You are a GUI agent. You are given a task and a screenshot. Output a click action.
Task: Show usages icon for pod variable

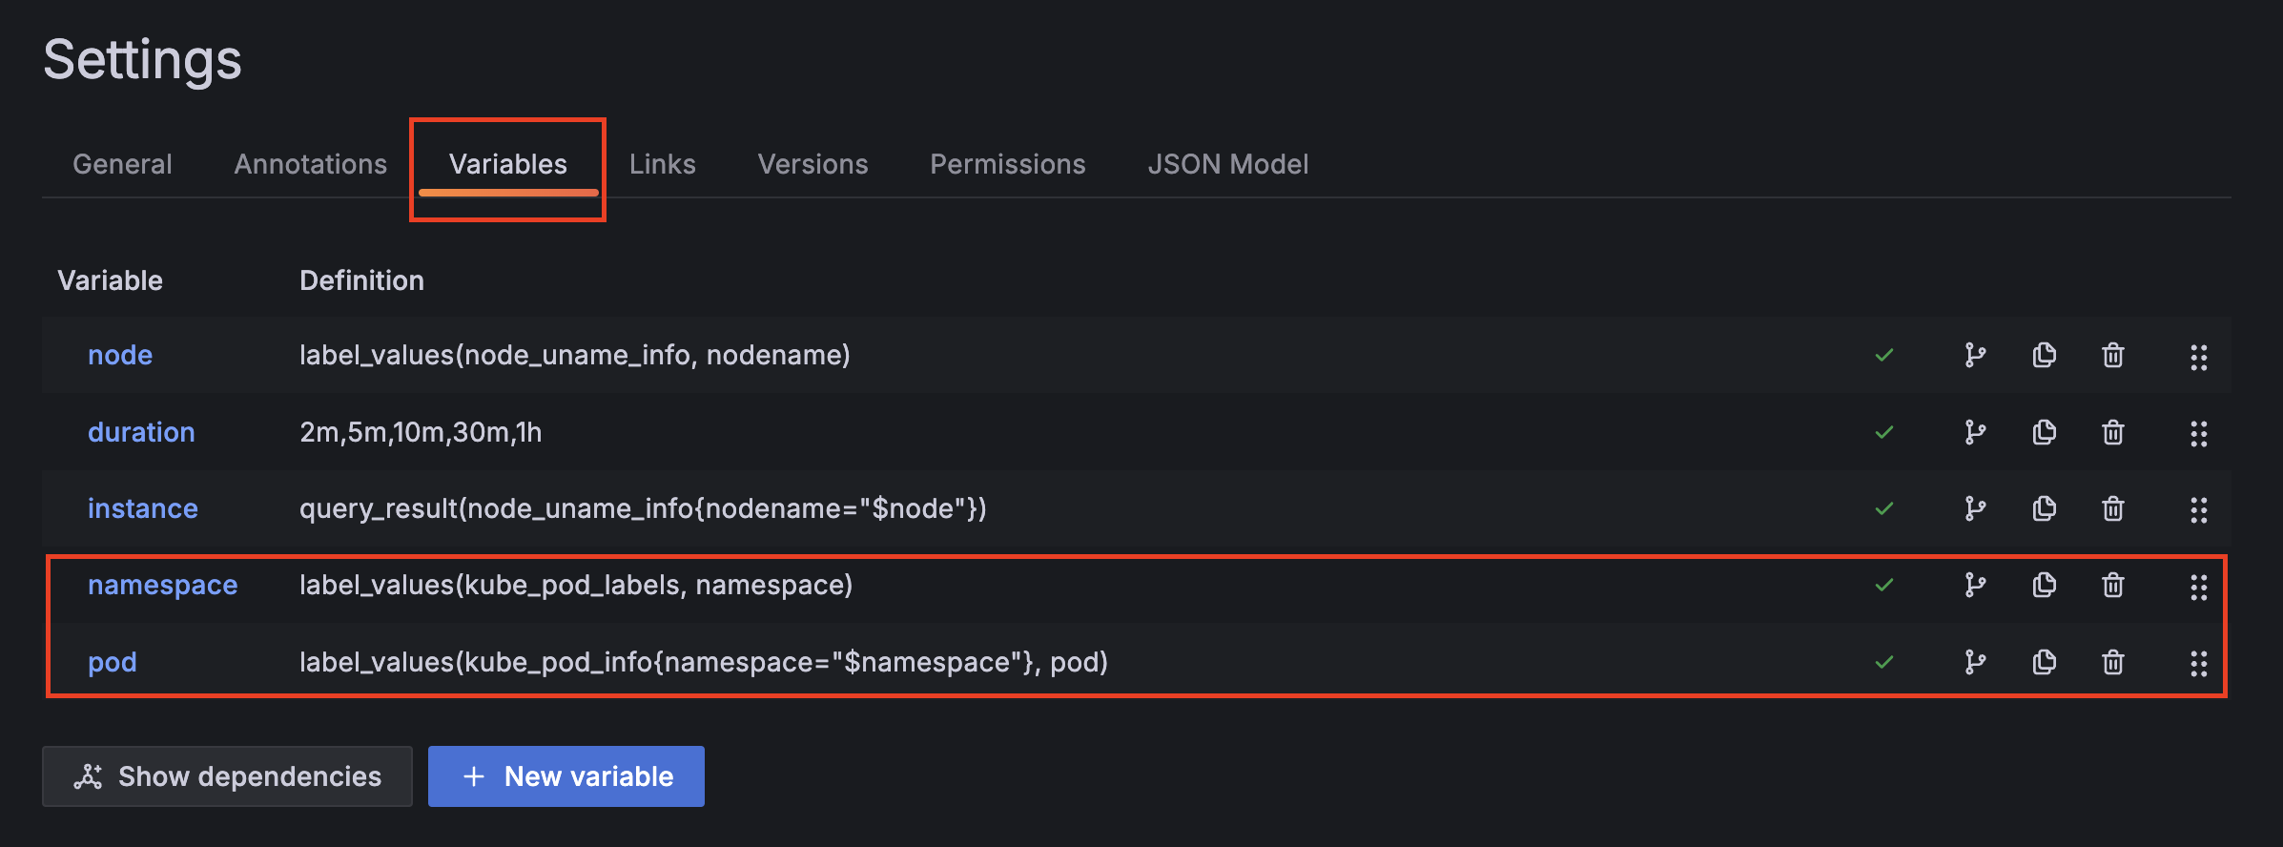1975,662
